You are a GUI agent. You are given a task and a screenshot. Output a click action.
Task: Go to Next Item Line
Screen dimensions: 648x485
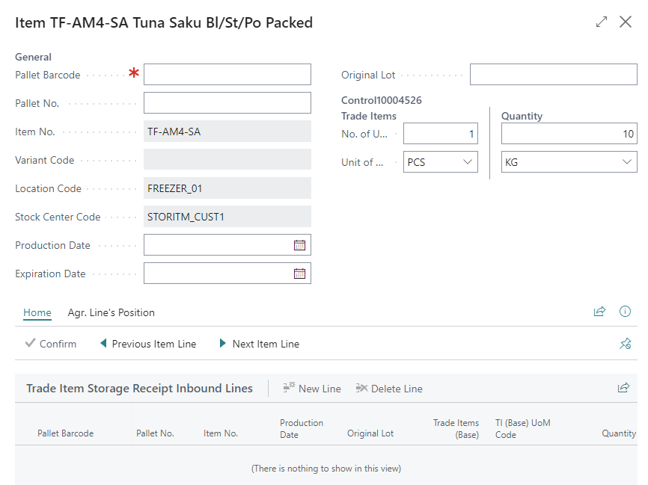(259, 344)
